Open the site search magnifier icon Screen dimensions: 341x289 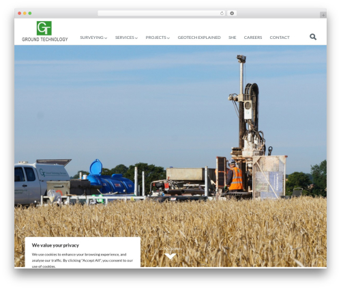tap(313, 37)
